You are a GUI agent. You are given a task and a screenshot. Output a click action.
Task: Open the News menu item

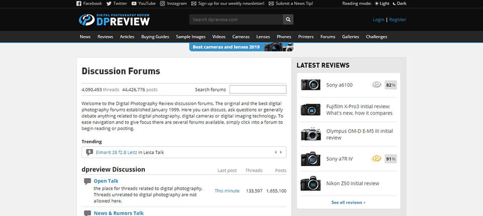click(85, 37)
